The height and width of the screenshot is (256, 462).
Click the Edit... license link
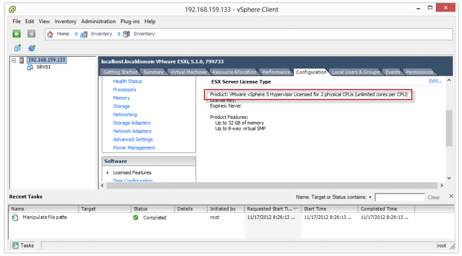coord(435,81)
